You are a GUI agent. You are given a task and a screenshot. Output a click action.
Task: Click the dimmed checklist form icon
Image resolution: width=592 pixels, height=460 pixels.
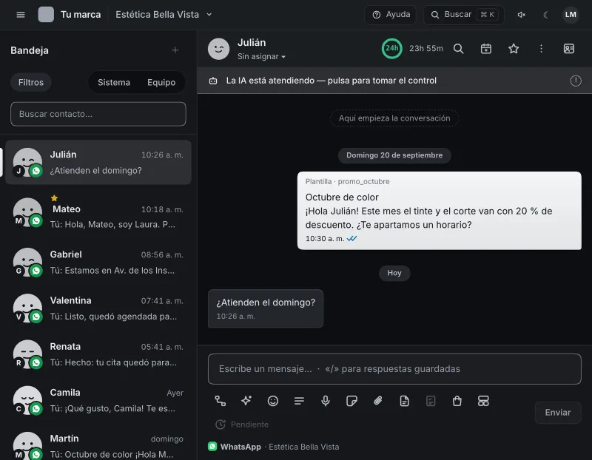(x=431, y=401)
